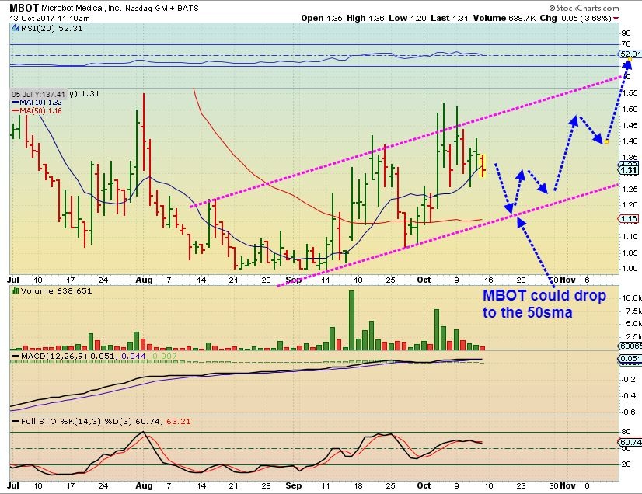Click the 1.16 MA(50) price tag on right axis
Image resolution: width=642 pixels, height=494 pixels.
tap(628, 220)
